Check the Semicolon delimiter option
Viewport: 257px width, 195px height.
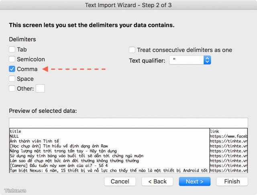coord(12,59)
